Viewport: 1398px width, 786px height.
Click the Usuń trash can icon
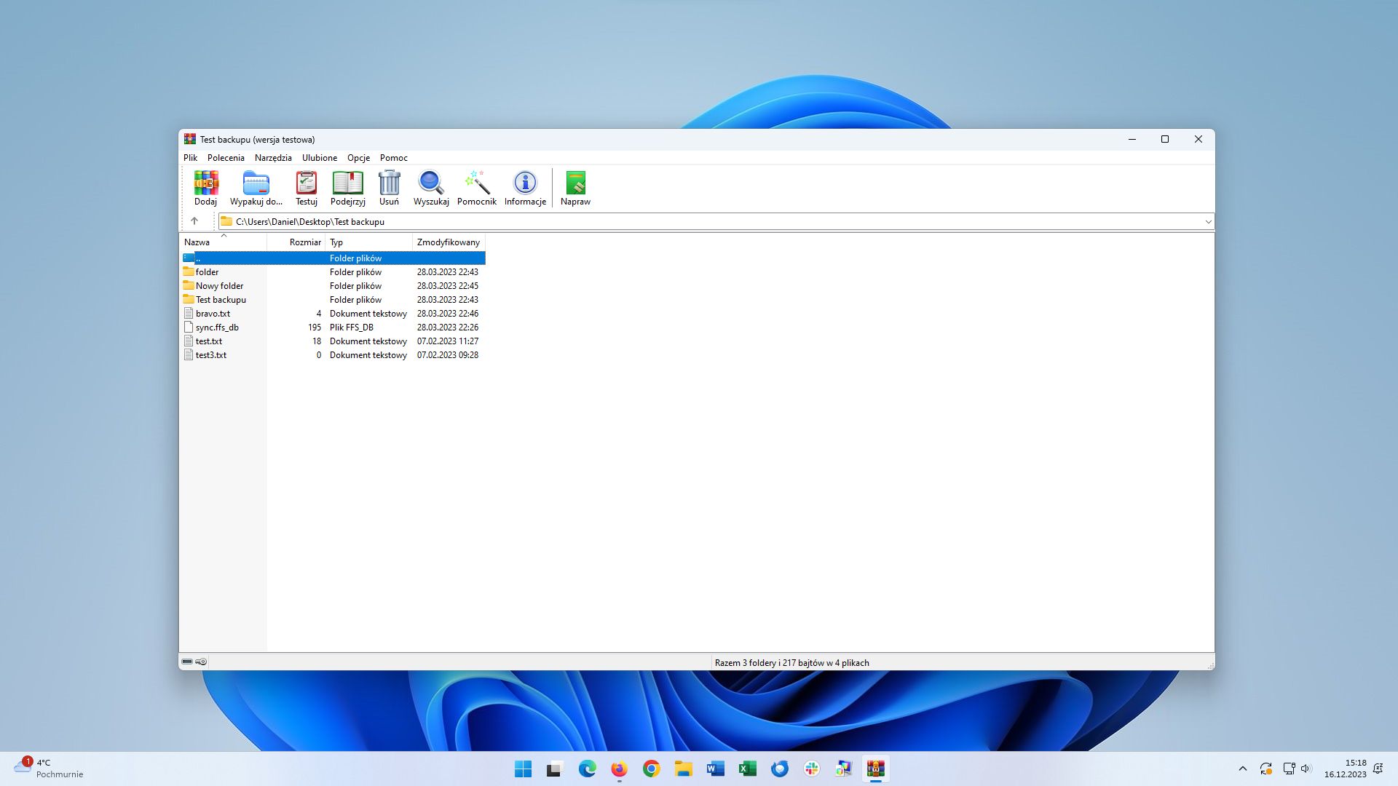click(x=389, y=188)
